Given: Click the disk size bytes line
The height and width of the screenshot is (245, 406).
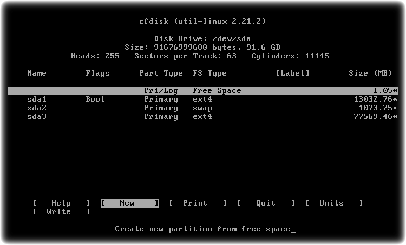Looking at the screenshot, I should 202,48.
